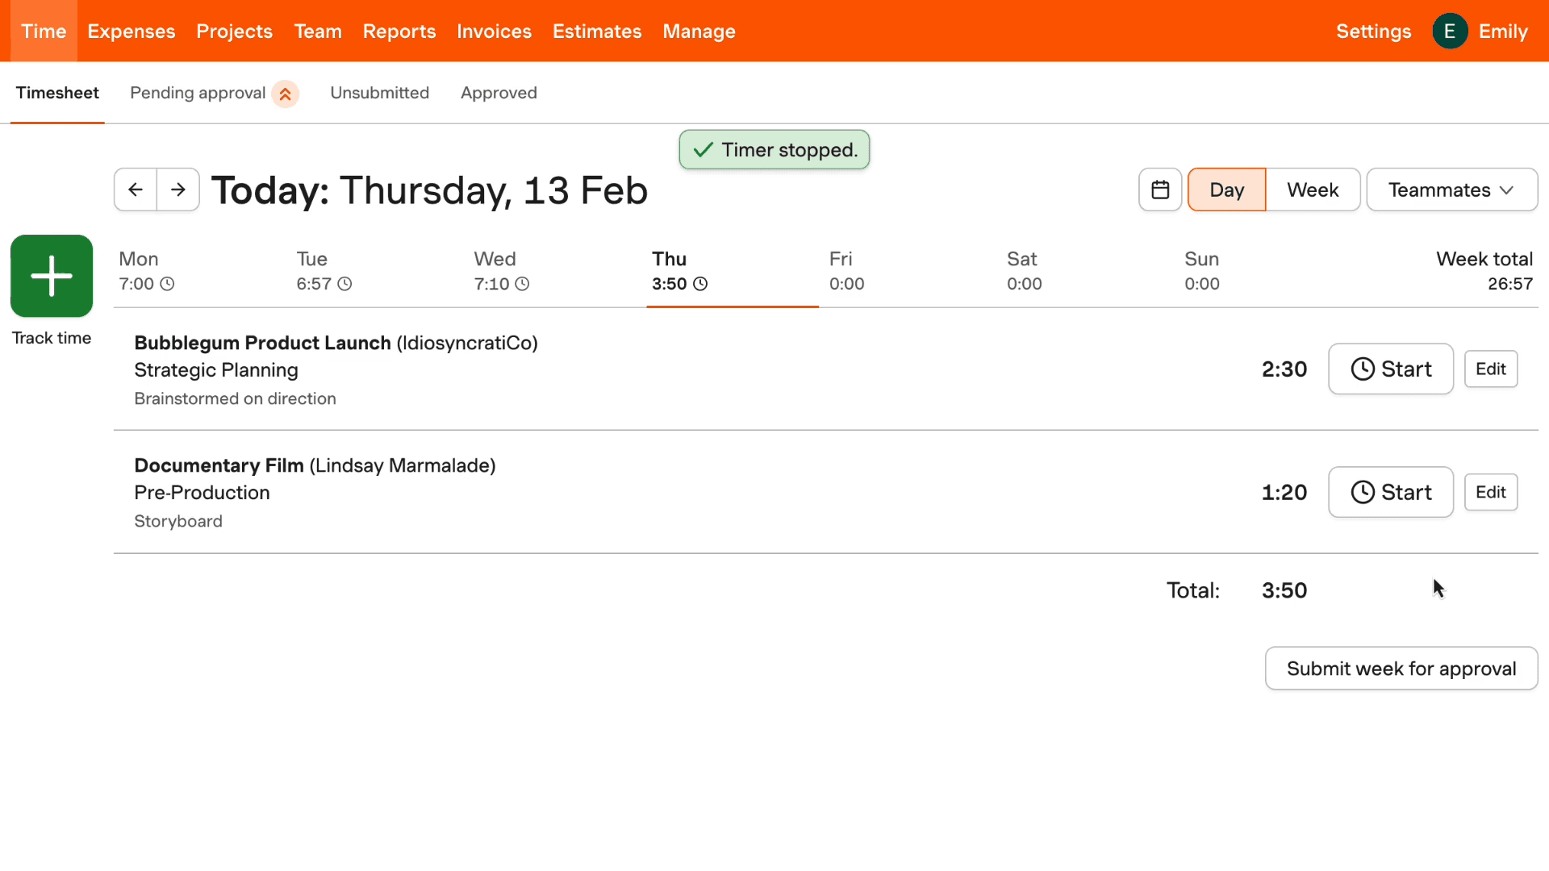Open the calendar date picker
This screenshot has width=1549, height=871.
tap(1160, 190)
